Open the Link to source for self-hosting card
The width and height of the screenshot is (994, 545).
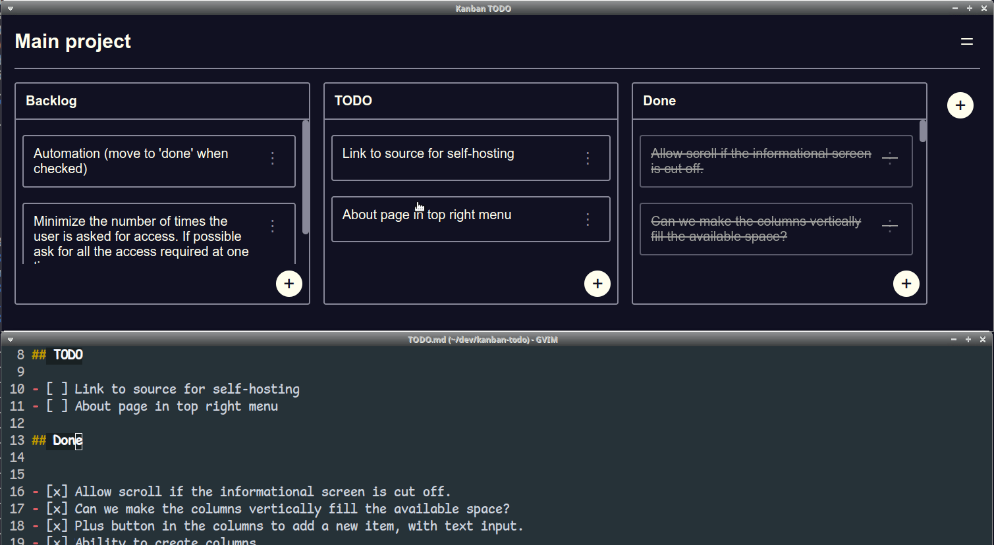pos(471,158)
